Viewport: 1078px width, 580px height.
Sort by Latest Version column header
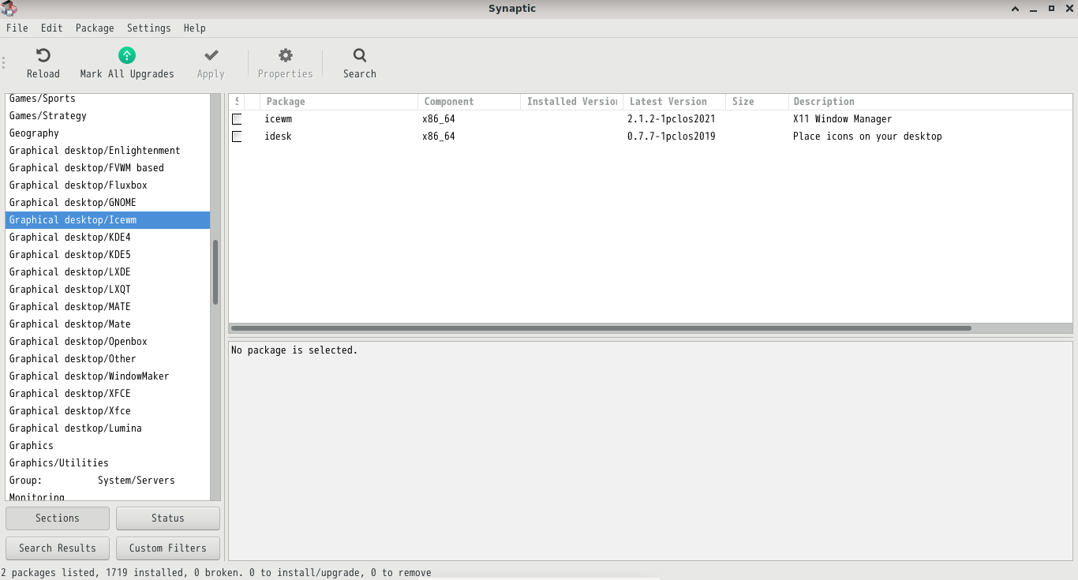coord(675,102)
